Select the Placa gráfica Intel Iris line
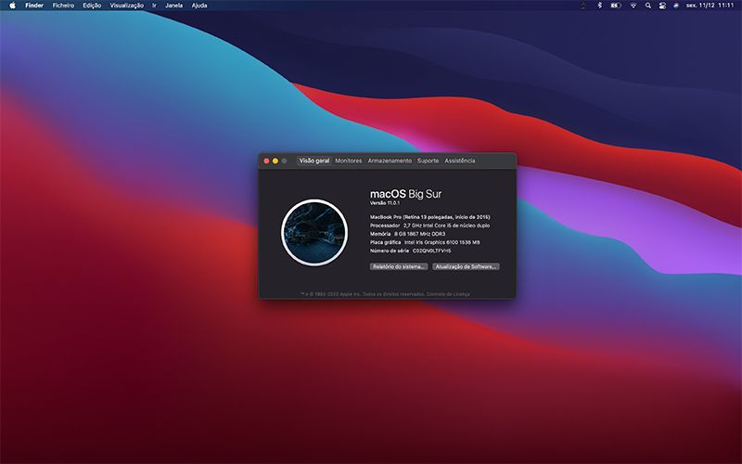The width and height of the screenshot is (742, 464). click(425, 242)
